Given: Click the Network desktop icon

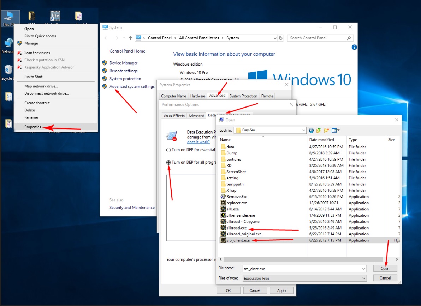Looking at the screenshot, I should [8, 45].
